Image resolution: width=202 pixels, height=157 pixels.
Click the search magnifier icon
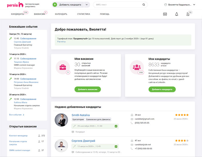pyautogui.click(x=144, y=5)
